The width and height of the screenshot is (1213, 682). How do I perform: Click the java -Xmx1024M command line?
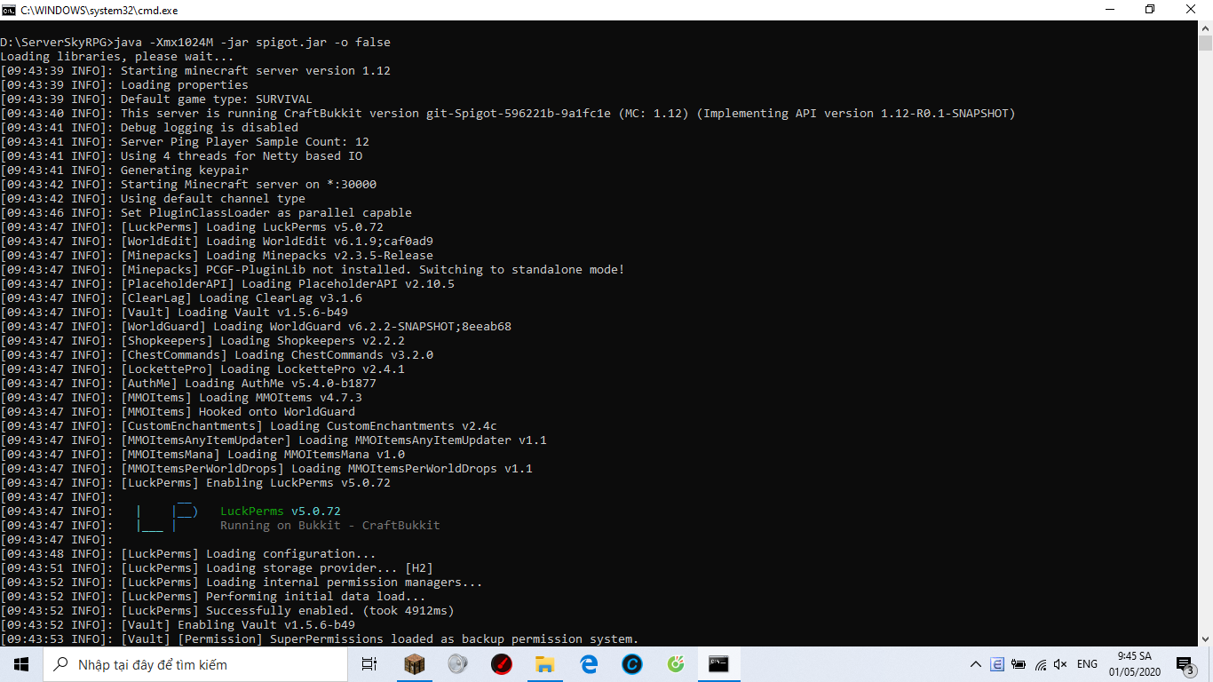[195, 43]
